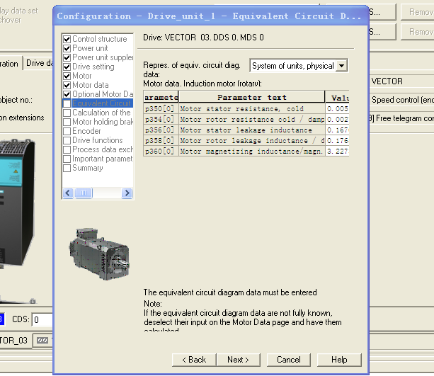Image resolution: width=434 pixels, height=376 pixels.
Task: Toggle the Motor data checkbox
Action: (x=67, y=85)
